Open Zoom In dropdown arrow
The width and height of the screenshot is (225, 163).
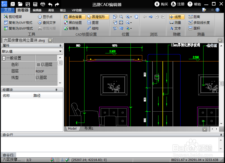point(131,17)
